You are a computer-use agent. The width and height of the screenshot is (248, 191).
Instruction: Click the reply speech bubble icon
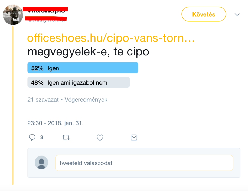32,138
